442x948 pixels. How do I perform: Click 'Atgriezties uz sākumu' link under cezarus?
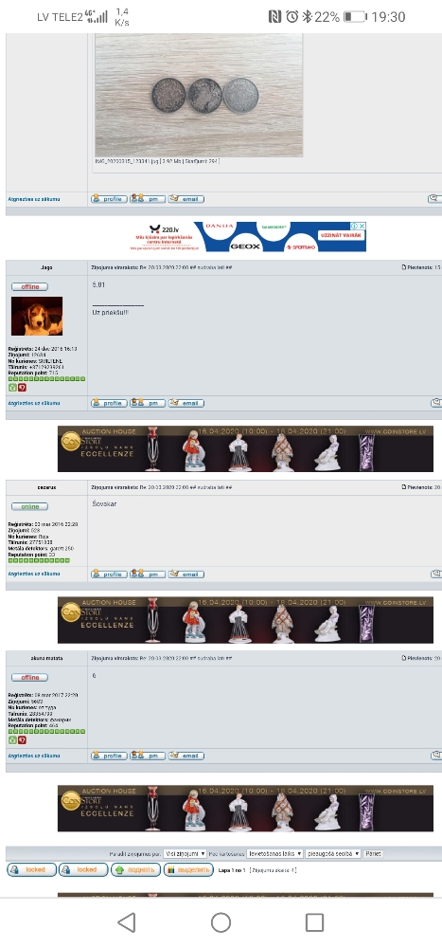pyautogui.click(x=34, y=574)
